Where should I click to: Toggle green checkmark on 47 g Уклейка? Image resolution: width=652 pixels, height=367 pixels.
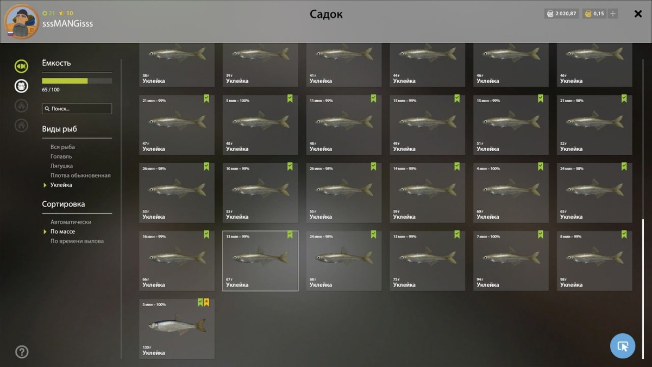(x=206, y=98)
